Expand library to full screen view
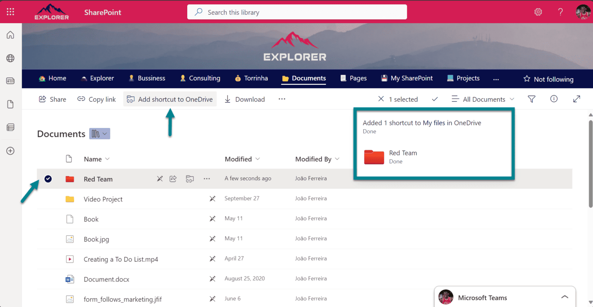The width and height of the screenshot is (593, 307). pos(577,99)
